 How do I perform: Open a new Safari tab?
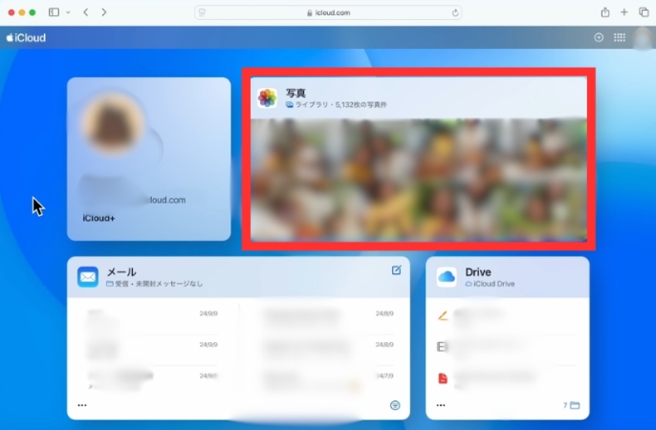(624, 12)
